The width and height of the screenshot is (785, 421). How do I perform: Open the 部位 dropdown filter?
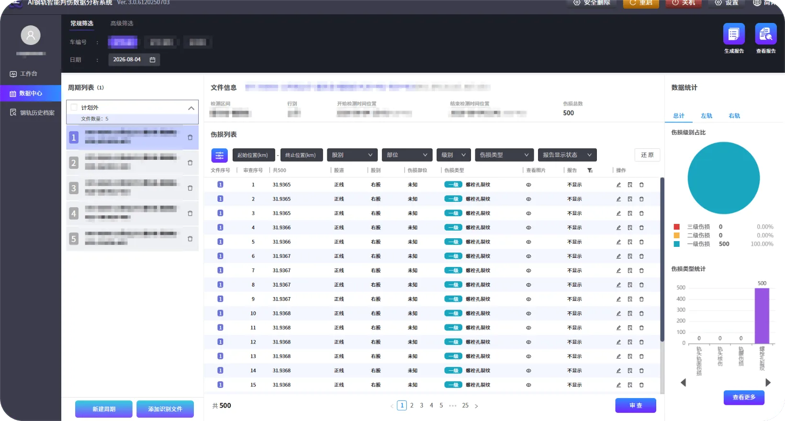[x=407, y=155]
